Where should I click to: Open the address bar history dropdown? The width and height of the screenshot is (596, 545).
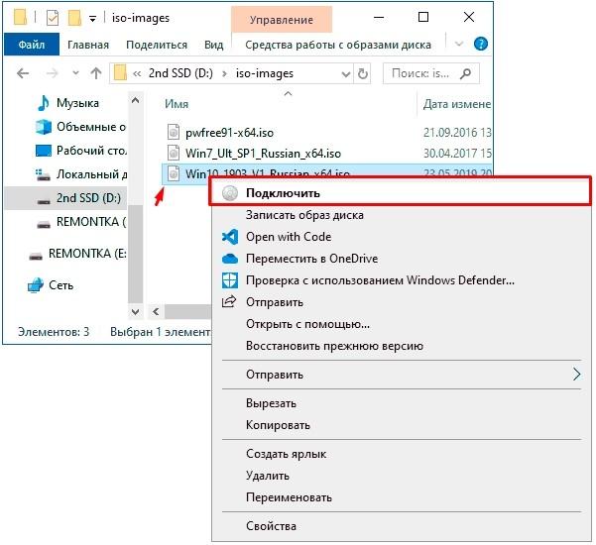(x=345, y=73)
